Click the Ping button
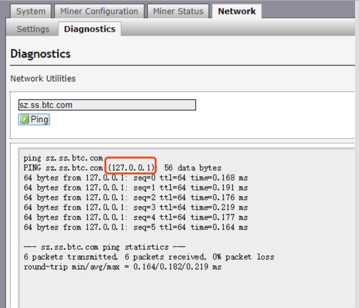This screenshot has height=308, width=359. (x=34, y=119)
